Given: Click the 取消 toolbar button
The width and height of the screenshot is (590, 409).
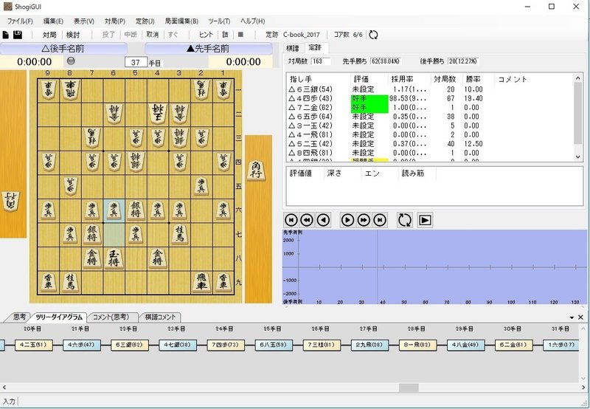Looking at the screenshot, I should [153, 35].
